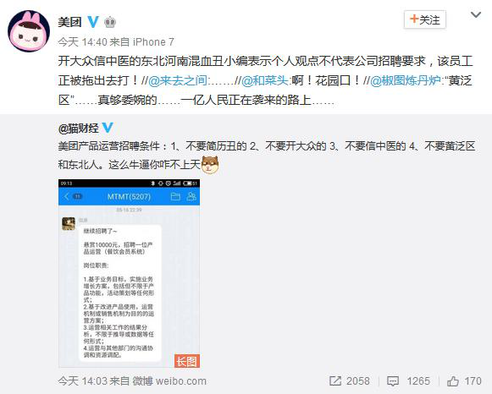
Task: Open comments icon showing 1265
Action: (x=408, y=380)
